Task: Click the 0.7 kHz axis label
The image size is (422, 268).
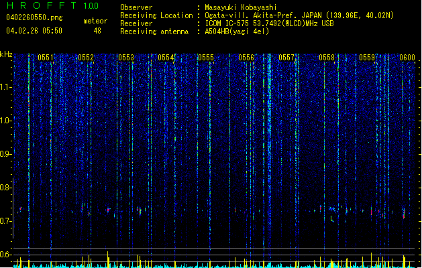Action: 5,221
